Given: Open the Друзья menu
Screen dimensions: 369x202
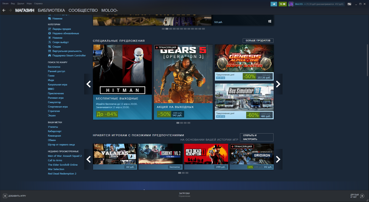Looking at the screenshot, I should pyautogui.click(x=21, y=3).
